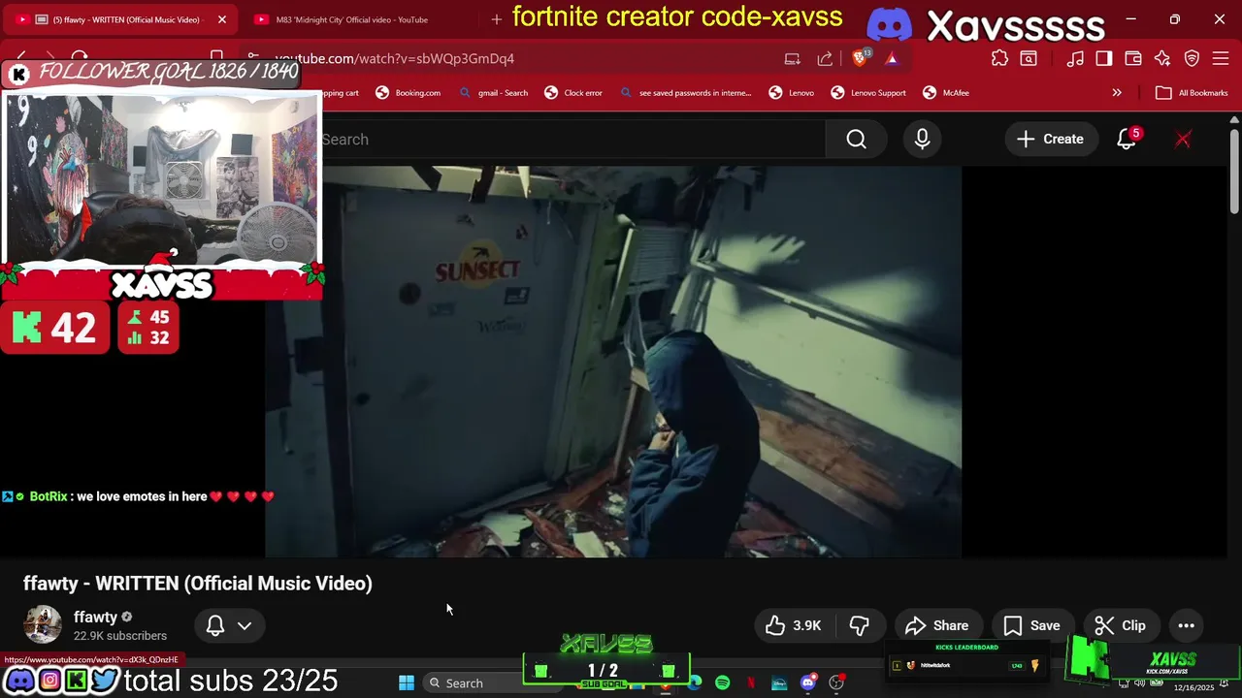Open the browser hamburger main menu

tap(1221, 58)
